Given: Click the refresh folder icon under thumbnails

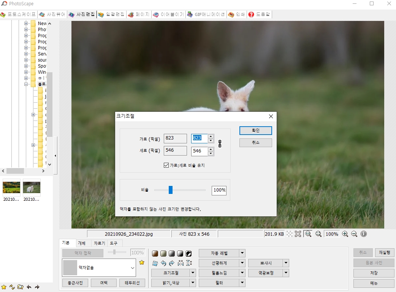Looking at the screenshot, I should [12, 287].
